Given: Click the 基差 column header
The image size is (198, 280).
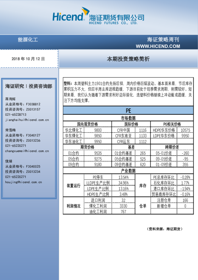Looking at the screenshot, I should click(131, 147).
